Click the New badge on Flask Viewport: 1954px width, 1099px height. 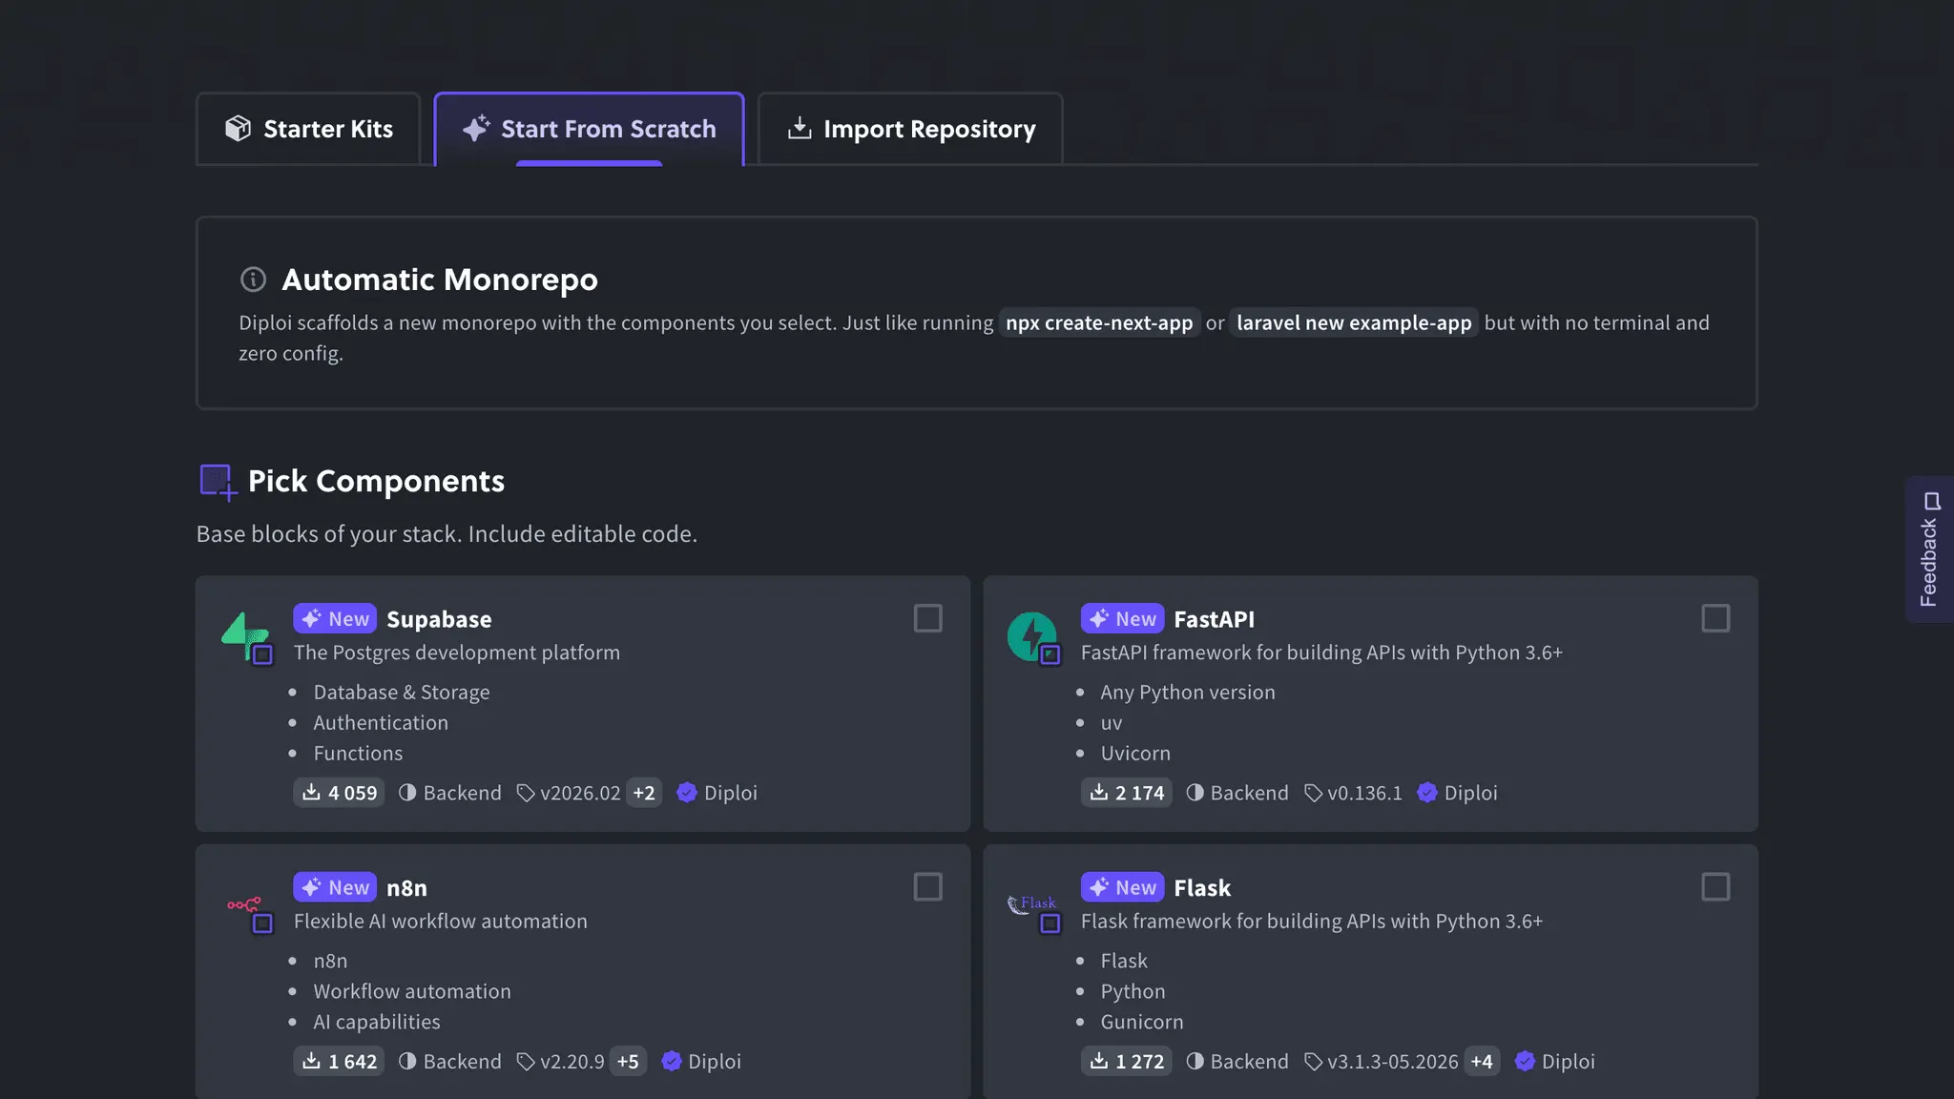tap(1122, 887)
